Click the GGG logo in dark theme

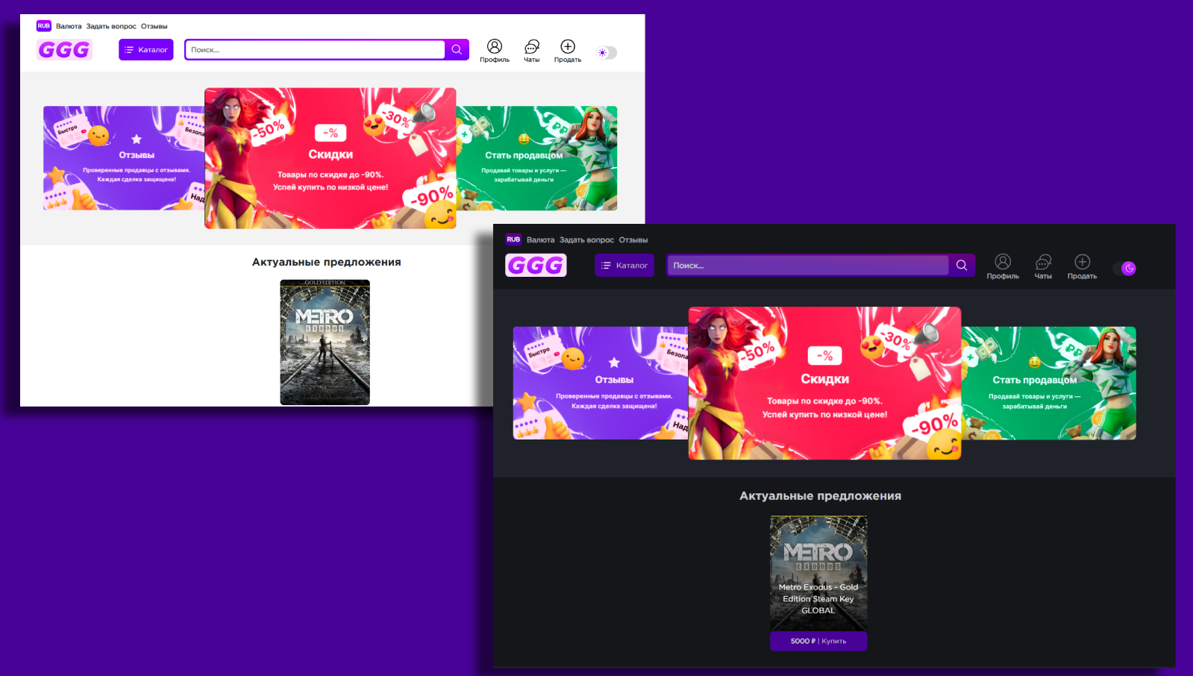[536, 266]
